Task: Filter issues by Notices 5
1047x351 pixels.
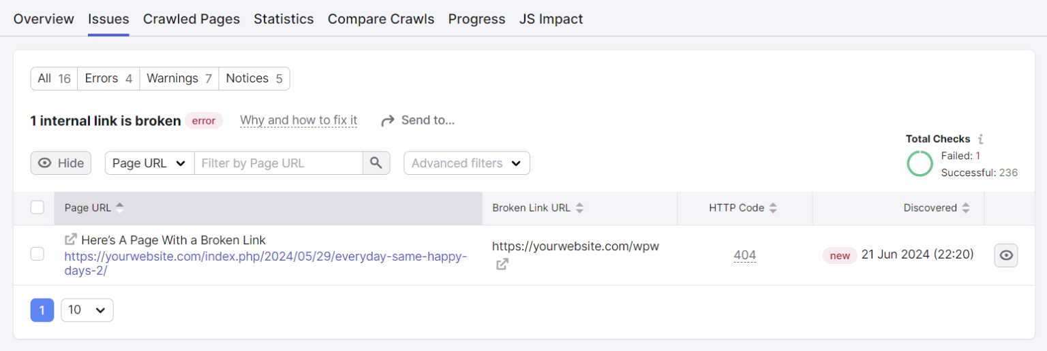Action: (254, 79)
